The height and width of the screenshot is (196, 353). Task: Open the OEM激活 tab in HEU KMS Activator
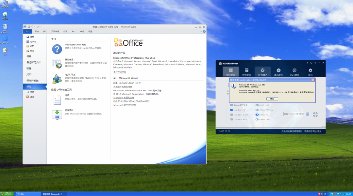tap(262, 72)
